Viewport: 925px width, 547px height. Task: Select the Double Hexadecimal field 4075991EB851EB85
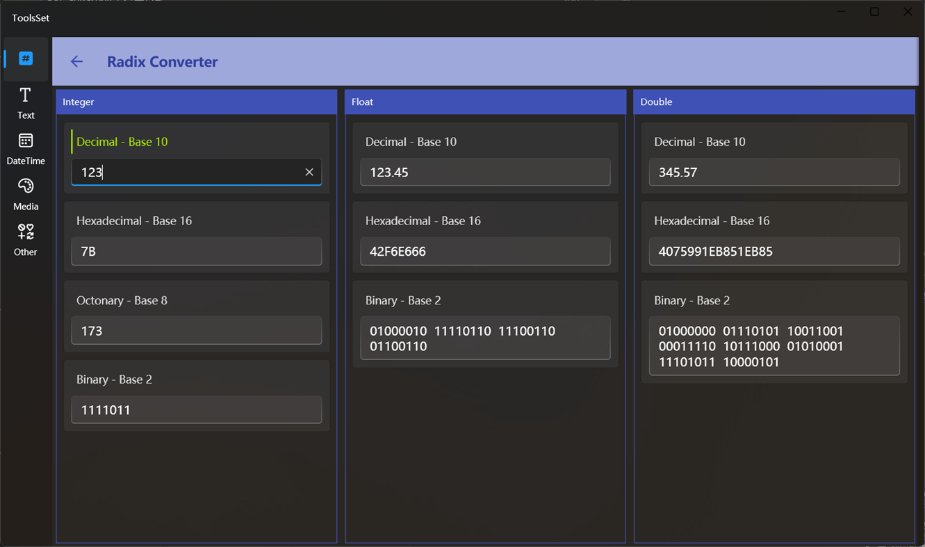pos(774,252)
